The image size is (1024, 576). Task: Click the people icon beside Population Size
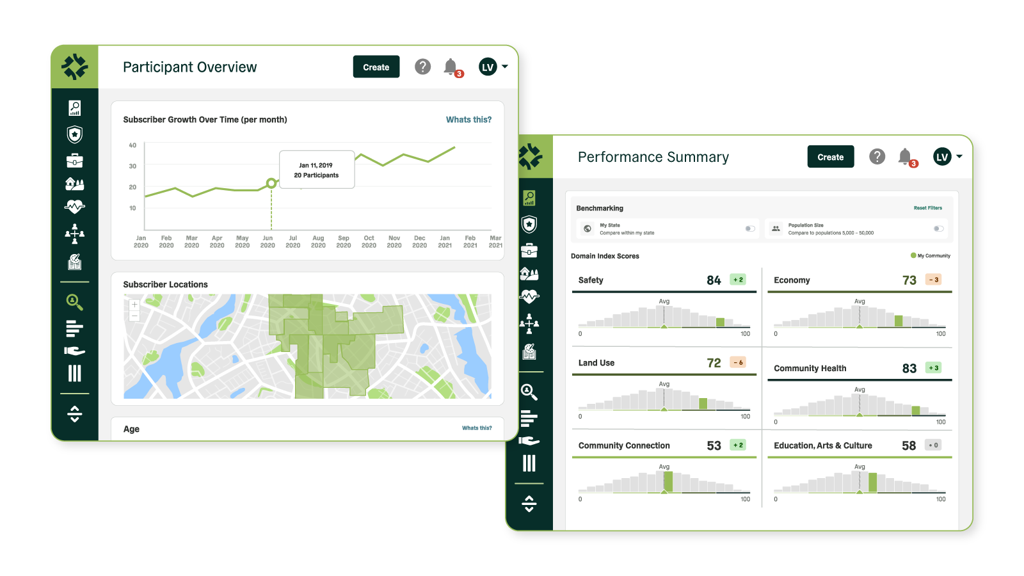pyautogui.click(x=776, y=228)
